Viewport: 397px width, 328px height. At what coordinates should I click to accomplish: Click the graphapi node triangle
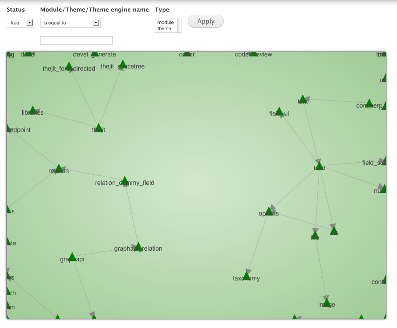click(x=72, y=257)
